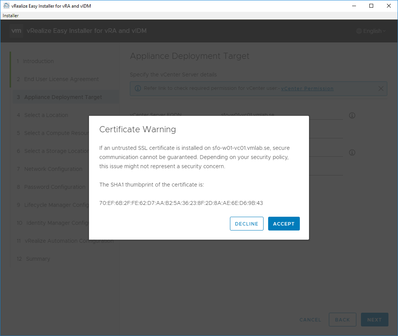This screenshot has height=336, width=398.
Task: Decline the certificate warning
Action: coord(246,224)
